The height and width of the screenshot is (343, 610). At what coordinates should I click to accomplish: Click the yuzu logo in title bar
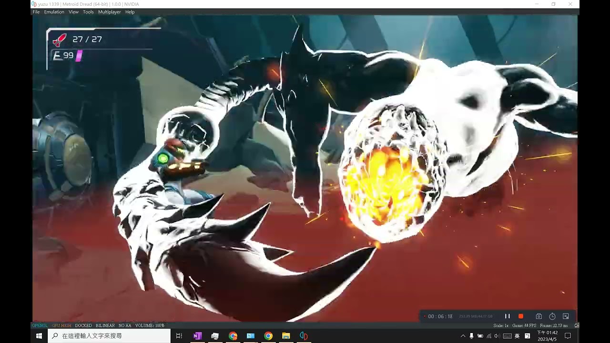pyautogui.click(x=34, y=4)
